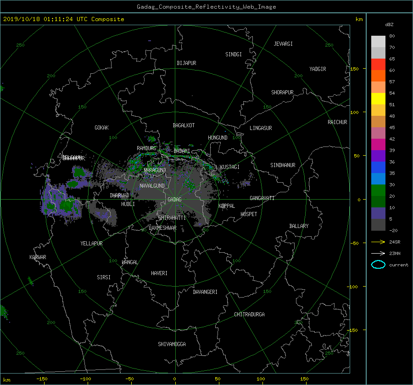The height and width of the screenshot is (385, 413).
Task: Click the HUNGUND city label
Action: [218, 138]
